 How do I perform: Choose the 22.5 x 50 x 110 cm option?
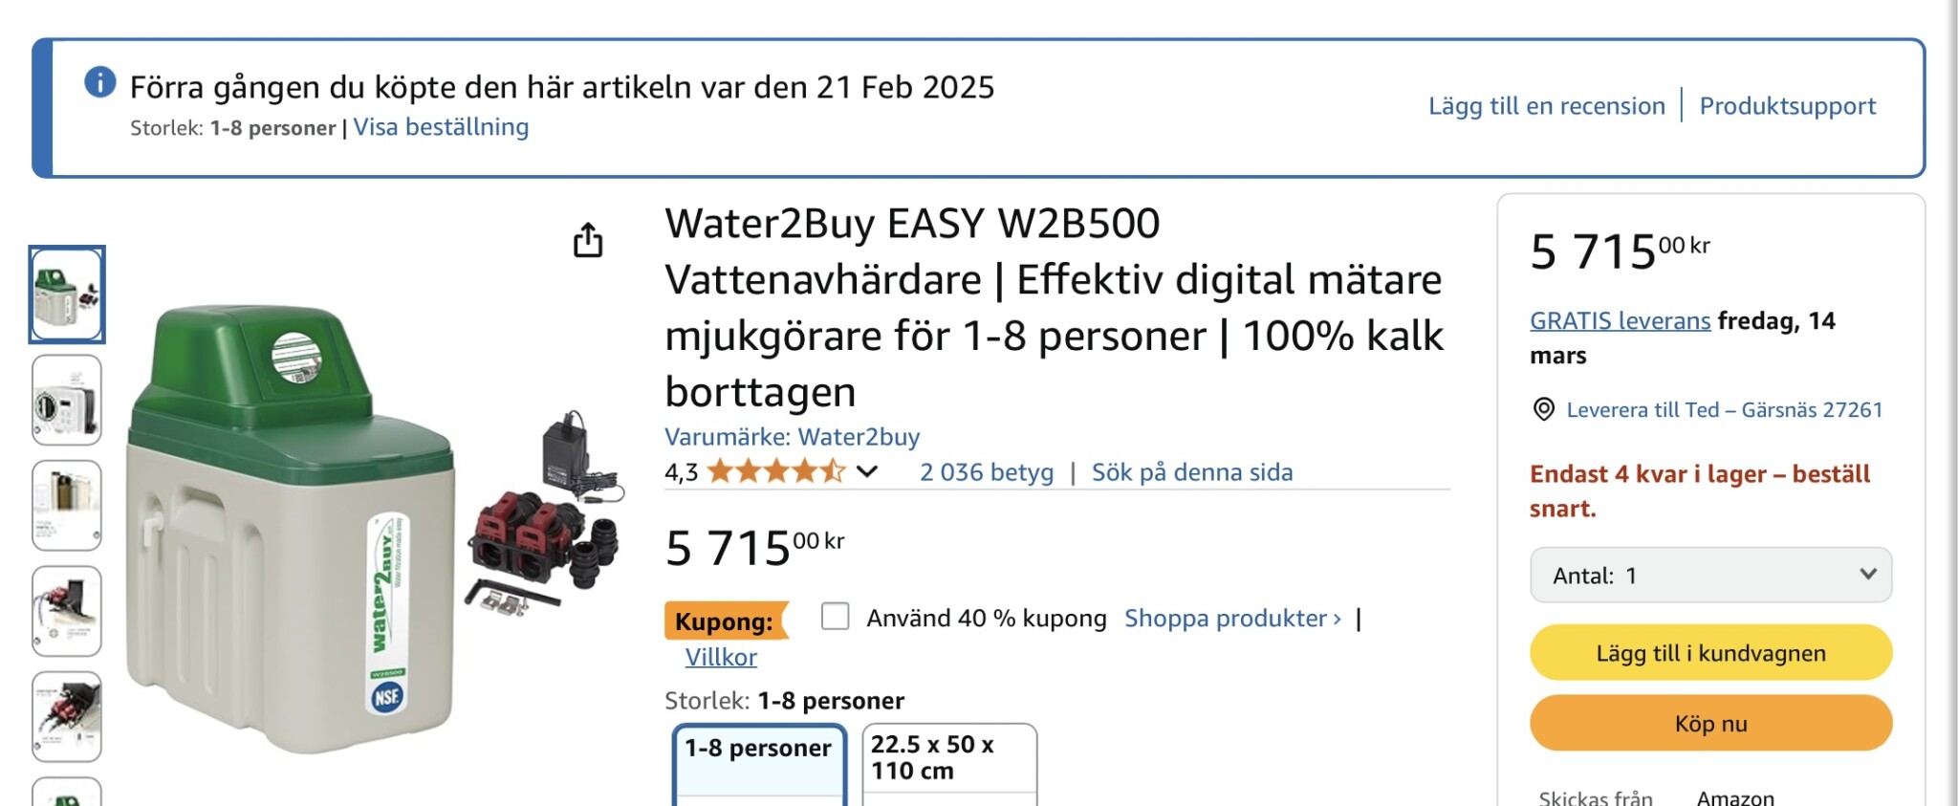[x=948, y=760]
